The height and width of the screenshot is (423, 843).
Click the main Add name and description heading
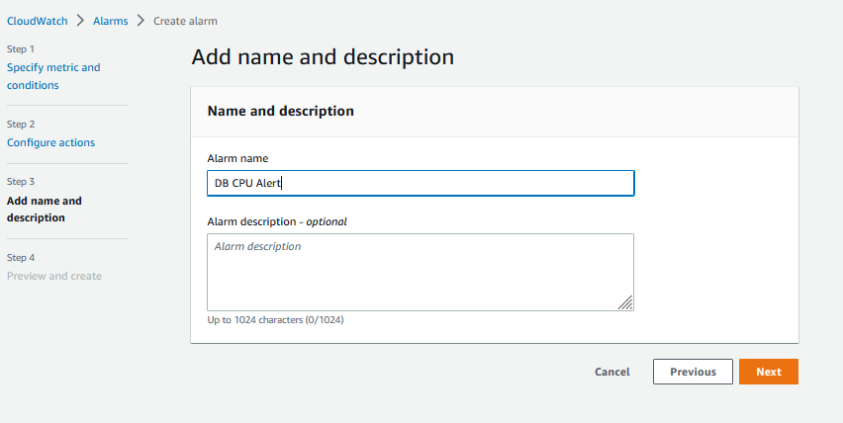(x=323, y=57)
